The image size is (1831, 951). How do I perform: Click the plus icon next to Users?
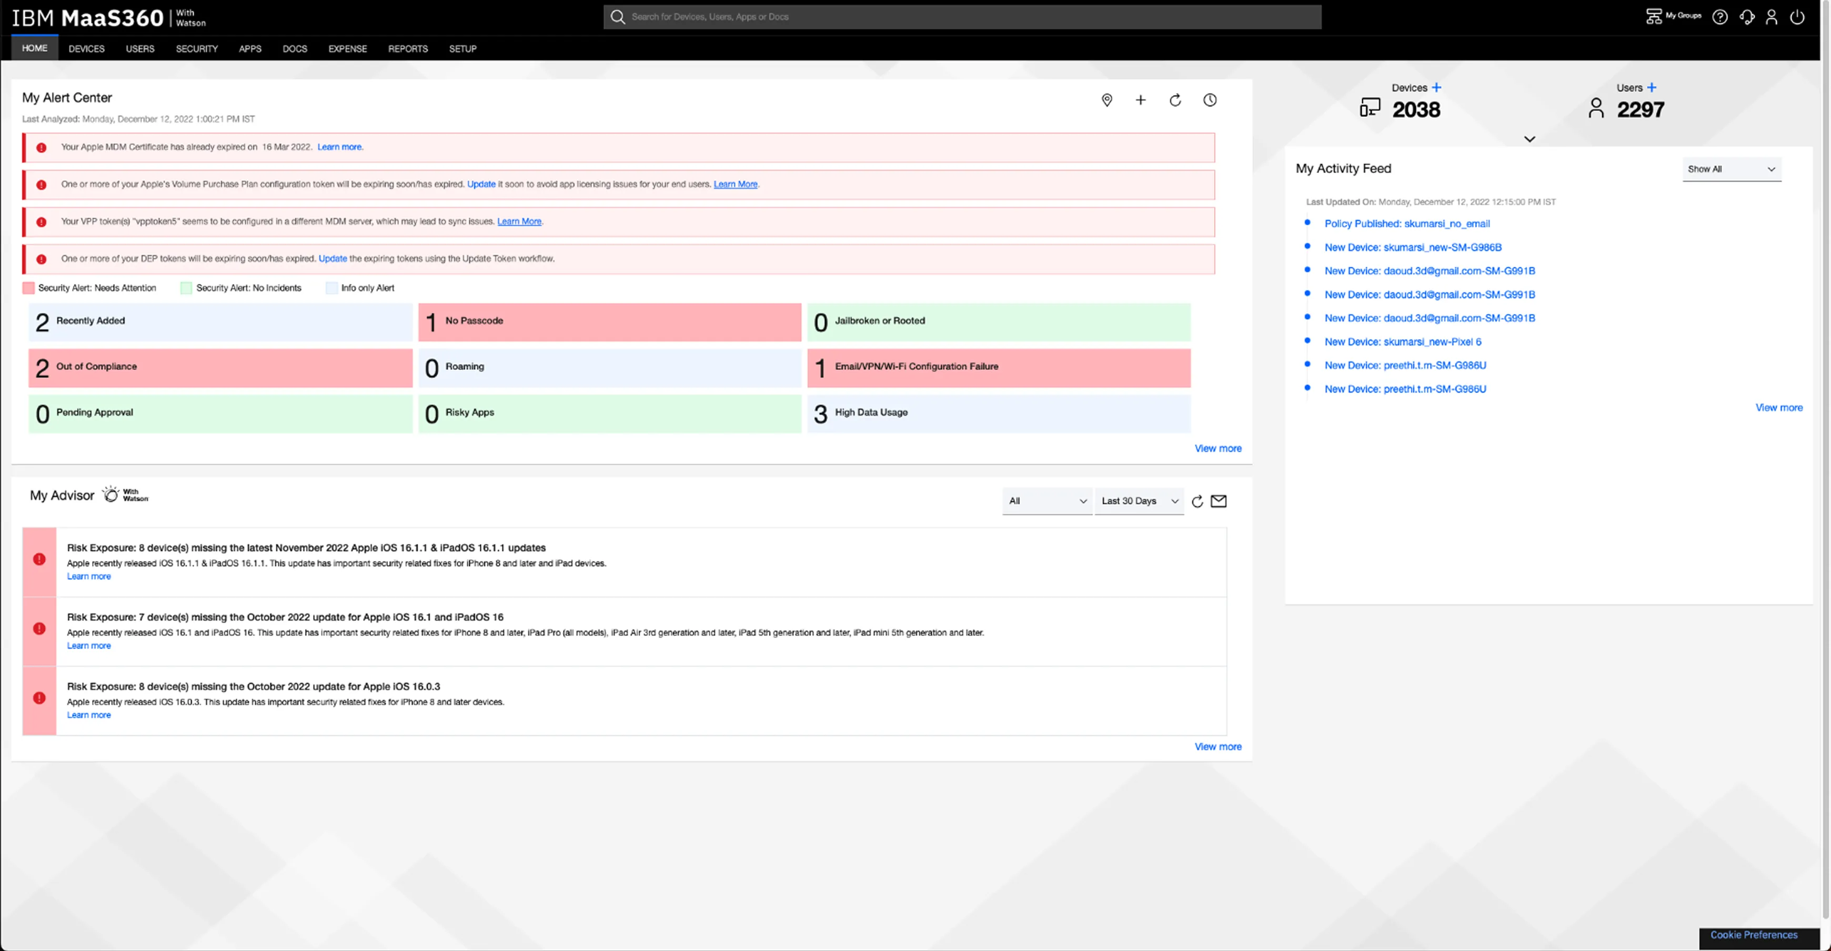click(x=1652, y=87)
